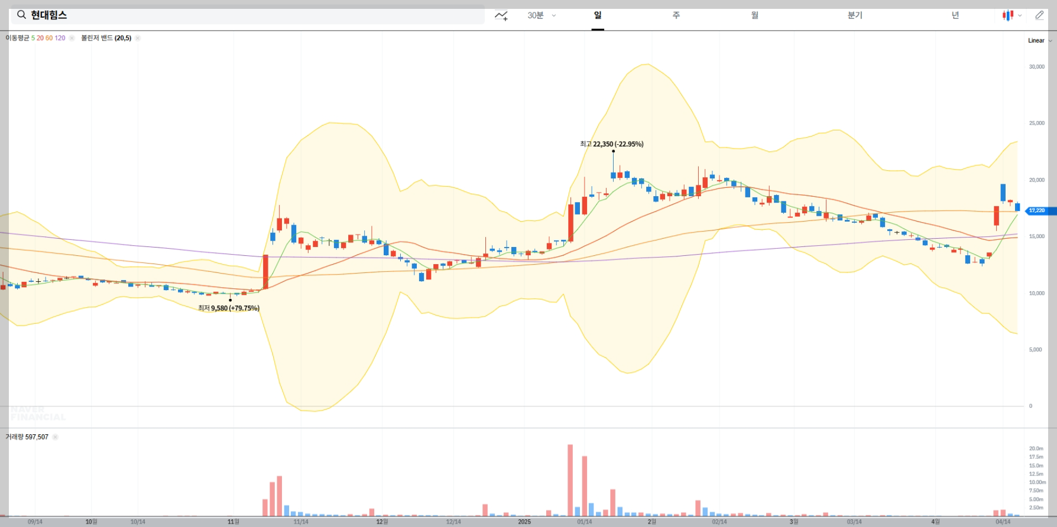Open the 이동평균 moving average label
The image size is (1057, 527).
pyautogui.click(x=17, y=38)
